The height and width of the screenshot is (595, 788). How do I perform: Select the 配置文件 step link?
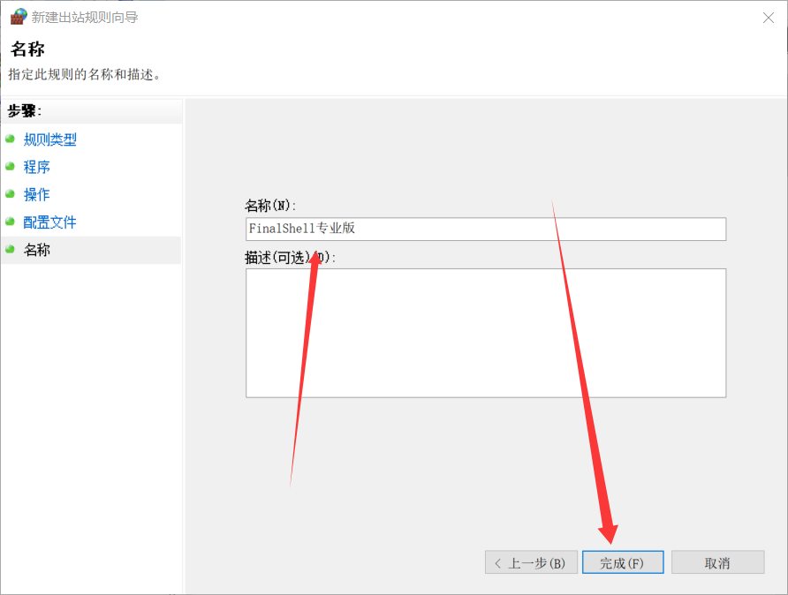point(49,222)
